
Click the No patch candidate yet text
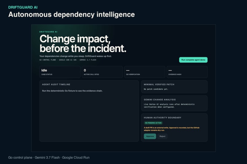(156, 89)
